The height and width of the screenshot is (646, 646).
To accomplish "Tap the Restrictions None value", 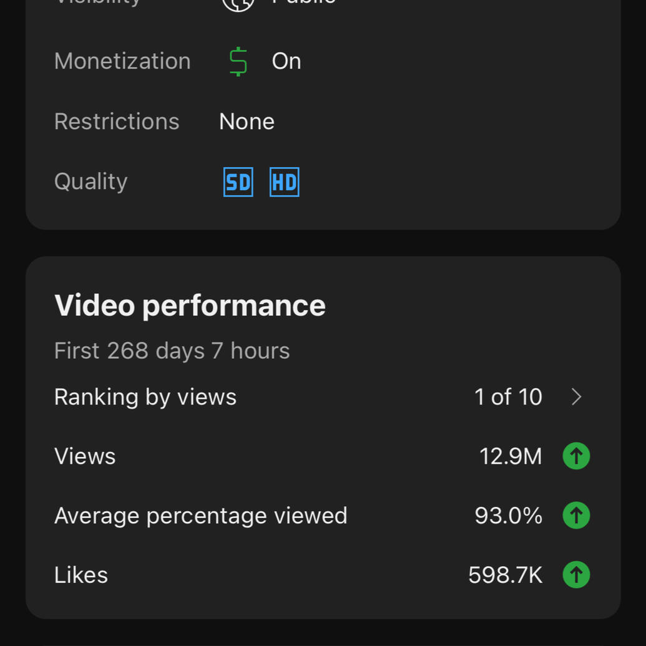I will point(247,122).
